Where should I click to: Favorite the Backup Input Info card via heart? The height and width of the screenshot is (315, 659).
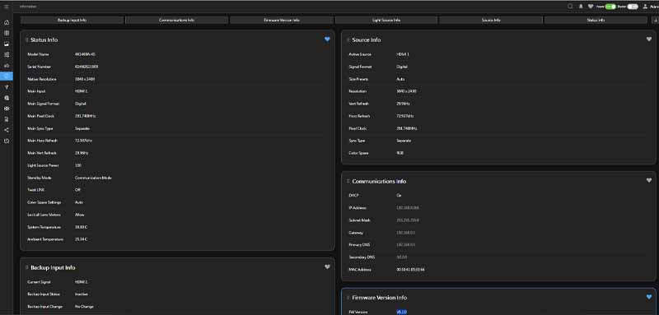(x=327, y=266)
